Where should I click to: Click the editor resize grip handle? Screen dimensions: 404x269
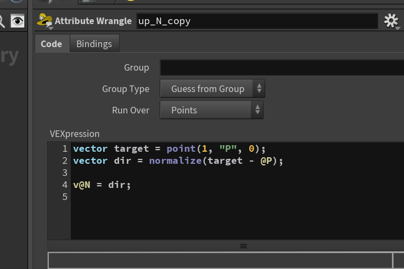pyautogui.click(x=244, y=246)
